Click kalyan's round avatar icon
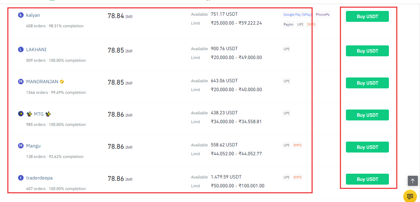The width and height of the screenshot is (420, 202). pyautogui.click(x=20, y=15)
